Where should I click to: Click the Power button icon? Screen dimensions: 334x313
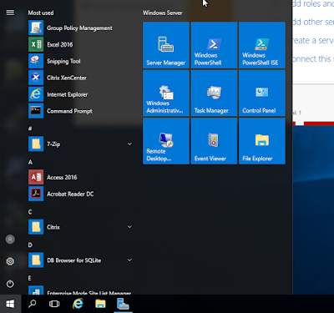(x=10, y=284)
